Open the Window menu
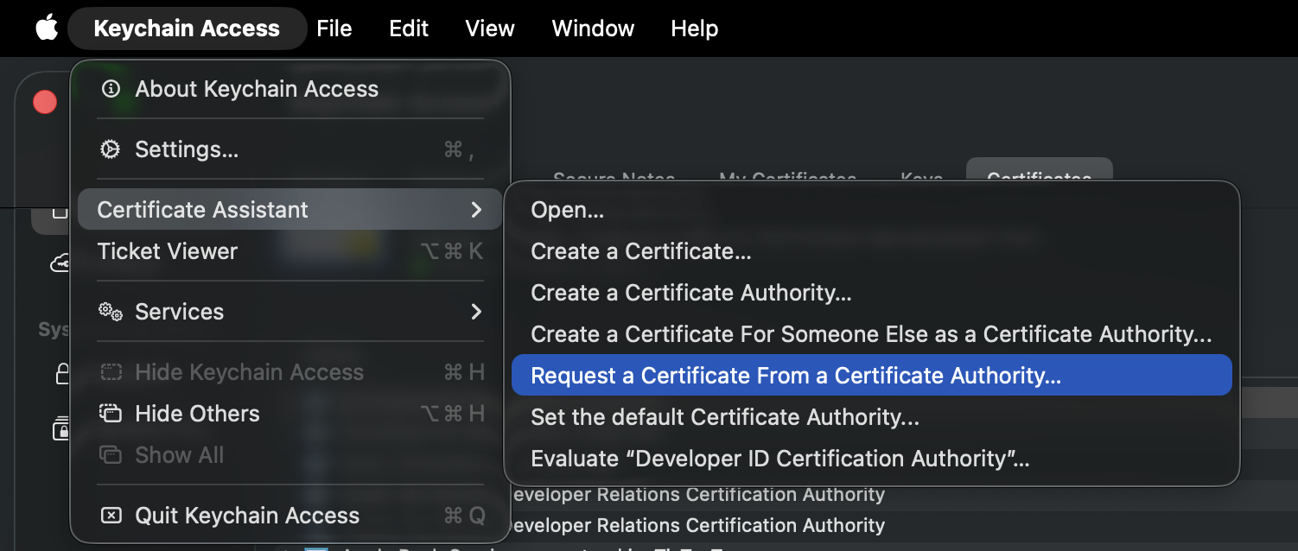 coord(593,28)
